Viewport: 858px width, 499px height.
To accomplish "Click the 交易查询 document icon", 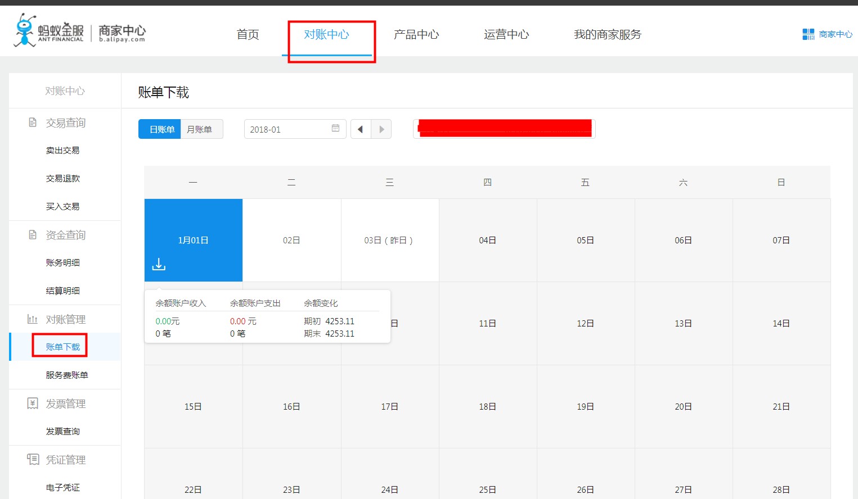I will coord(33,123).
